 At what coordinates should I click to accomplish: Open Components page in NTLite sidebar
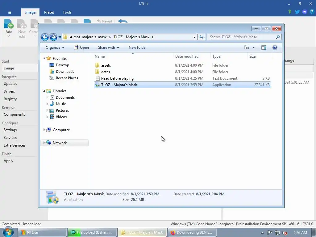[14, 114]
